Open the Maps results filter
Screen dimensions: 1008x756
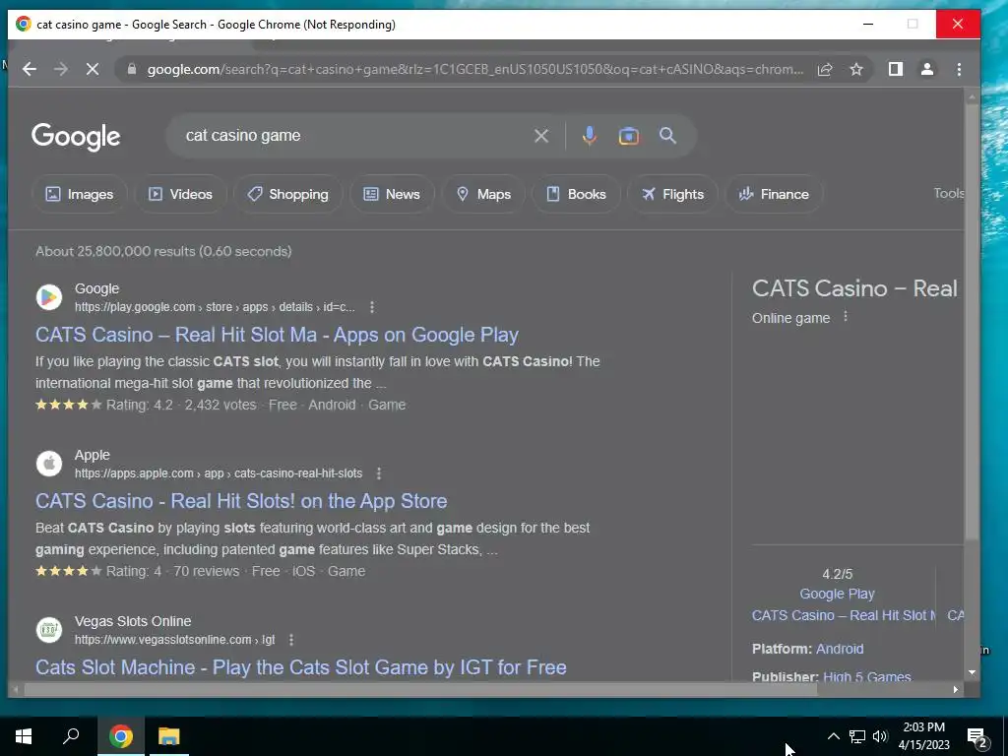point(483,194)
